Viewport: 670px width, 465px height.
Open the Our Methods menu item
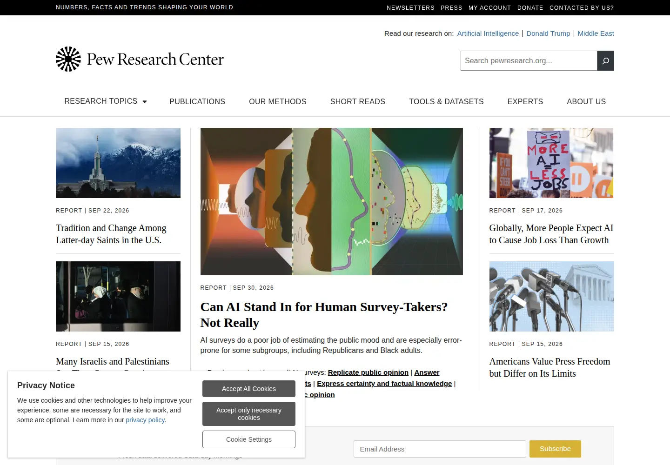click(278, 101)
